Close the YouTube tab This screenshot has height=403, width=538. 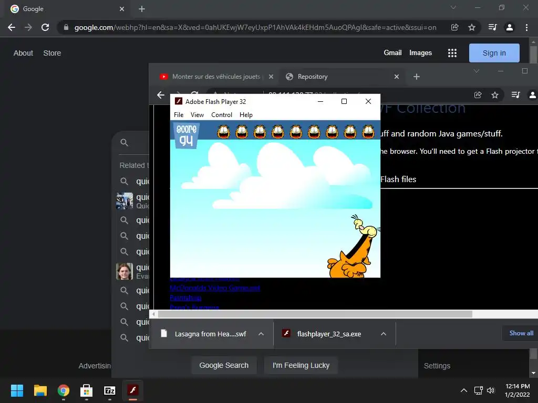coord(271,77)
